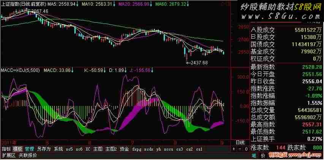The image size is (324, 160).
Task: Click the J value down arrow
Action: (152, 70)
